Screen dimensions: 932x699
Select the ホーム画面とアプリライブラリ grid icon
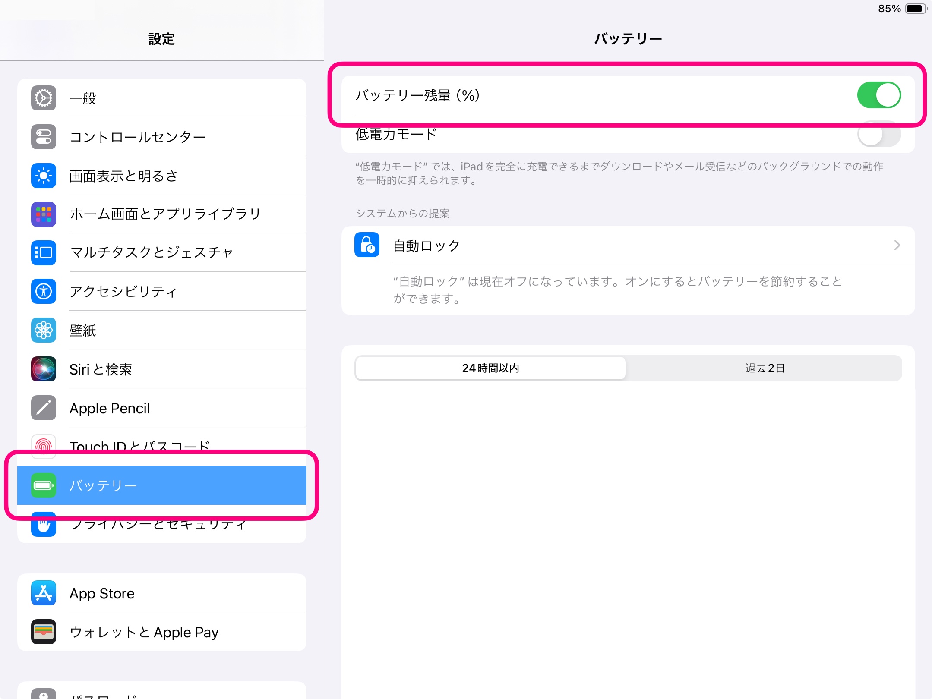(x=44, y=214)
